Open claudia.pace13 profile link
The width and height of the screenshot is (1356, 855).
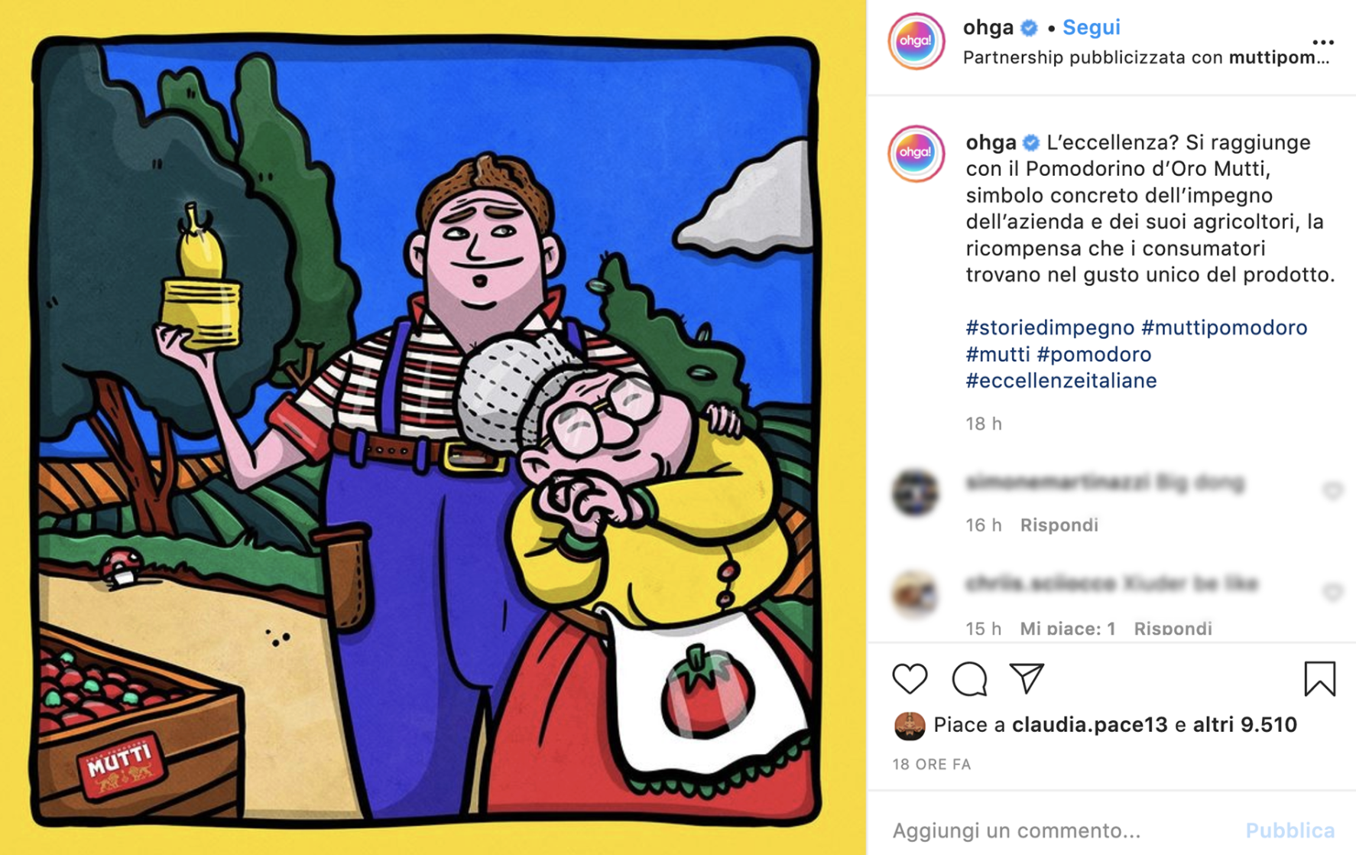tap(1089, 724)
